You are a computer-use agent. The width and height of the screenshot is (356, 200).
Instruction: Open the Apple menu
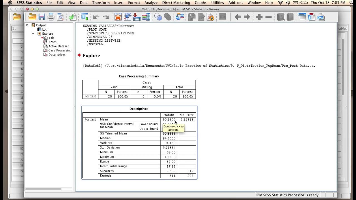[10, 3]
